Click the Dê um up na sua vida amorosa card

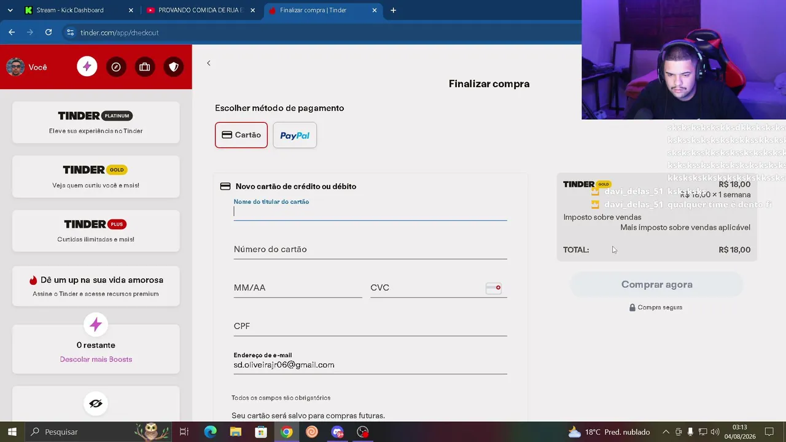96,286
